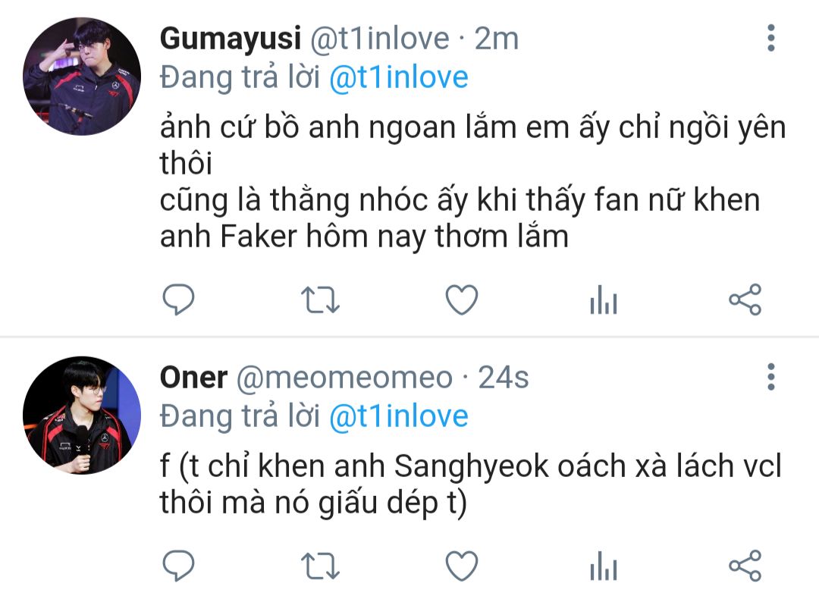The image size is (819, 593).
Task: Share Oner's tweet
Action: point(745,565)
